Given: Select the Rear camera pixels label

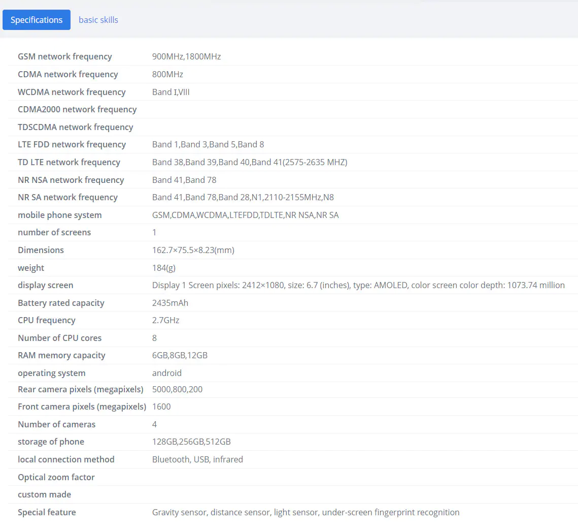Looking at the screenshot, I should click(x=81, y=389).
